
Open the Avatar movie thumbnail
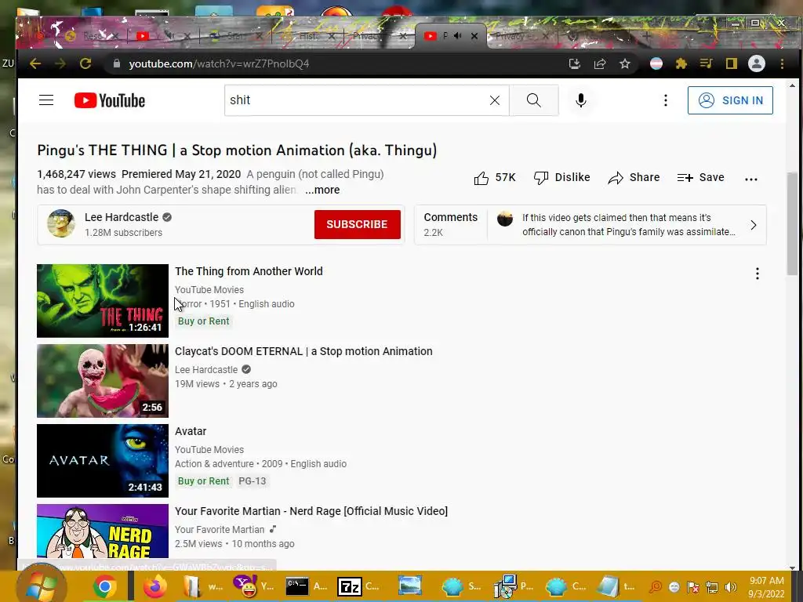click(x=103, y=461)
